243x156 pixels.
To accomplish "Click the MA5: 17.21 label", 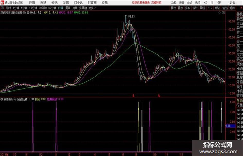I will point(36,13).
